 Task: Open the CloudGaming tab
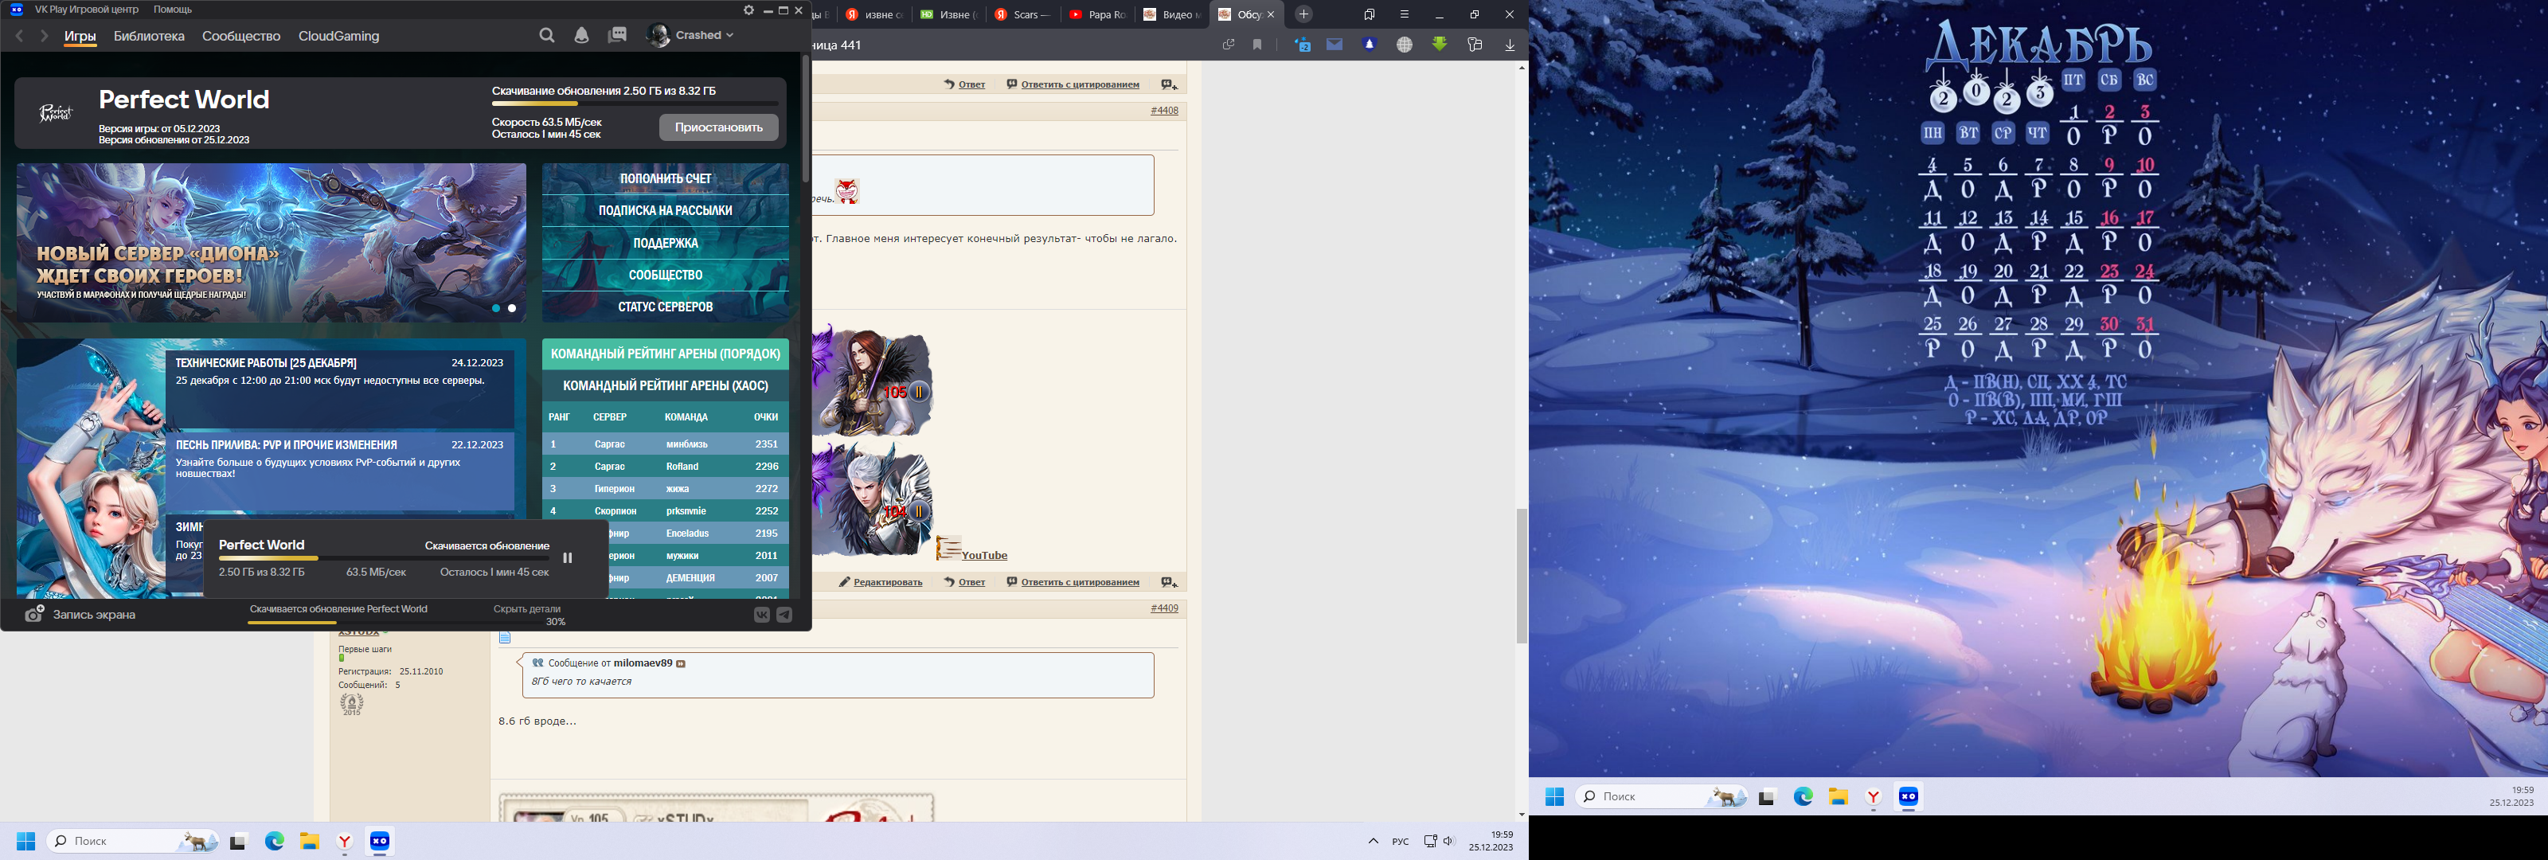(x=338, y=36)
